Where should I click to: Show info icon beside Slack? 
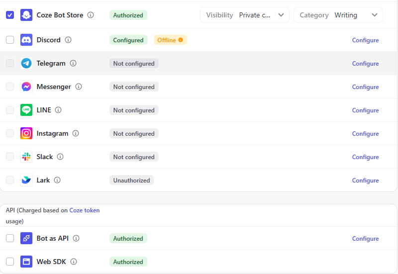tap(60, 157)
